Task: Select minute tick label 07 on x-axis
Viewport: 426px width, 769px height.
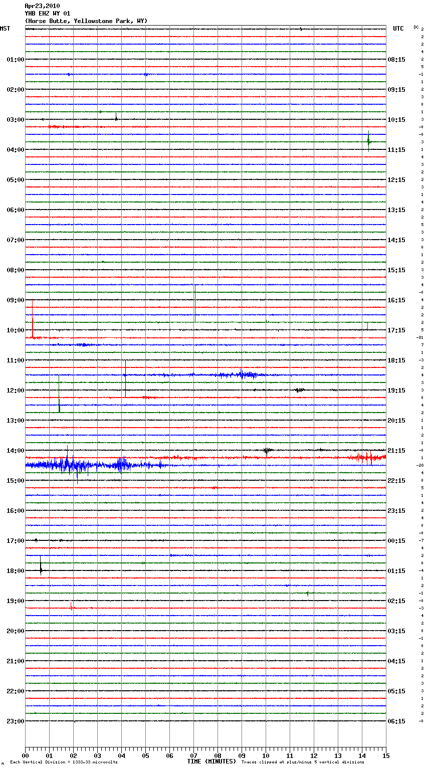Action: click(x=193, y=755)
